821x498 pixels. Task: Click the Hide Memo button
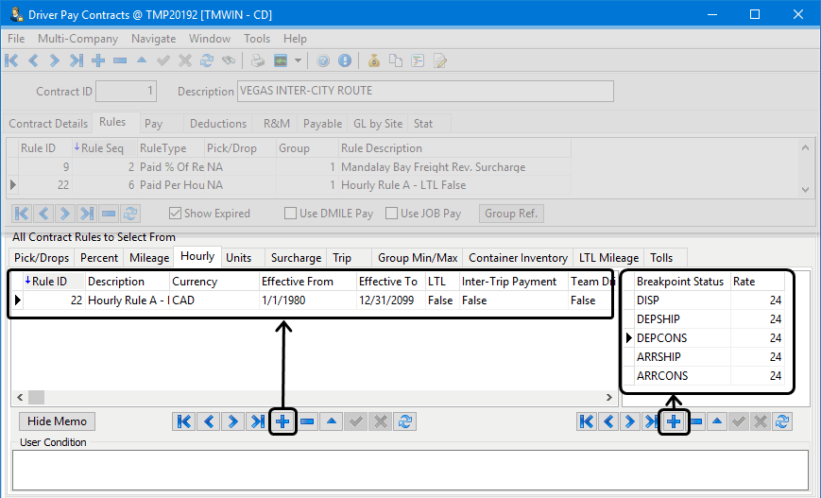click(58, 421)
